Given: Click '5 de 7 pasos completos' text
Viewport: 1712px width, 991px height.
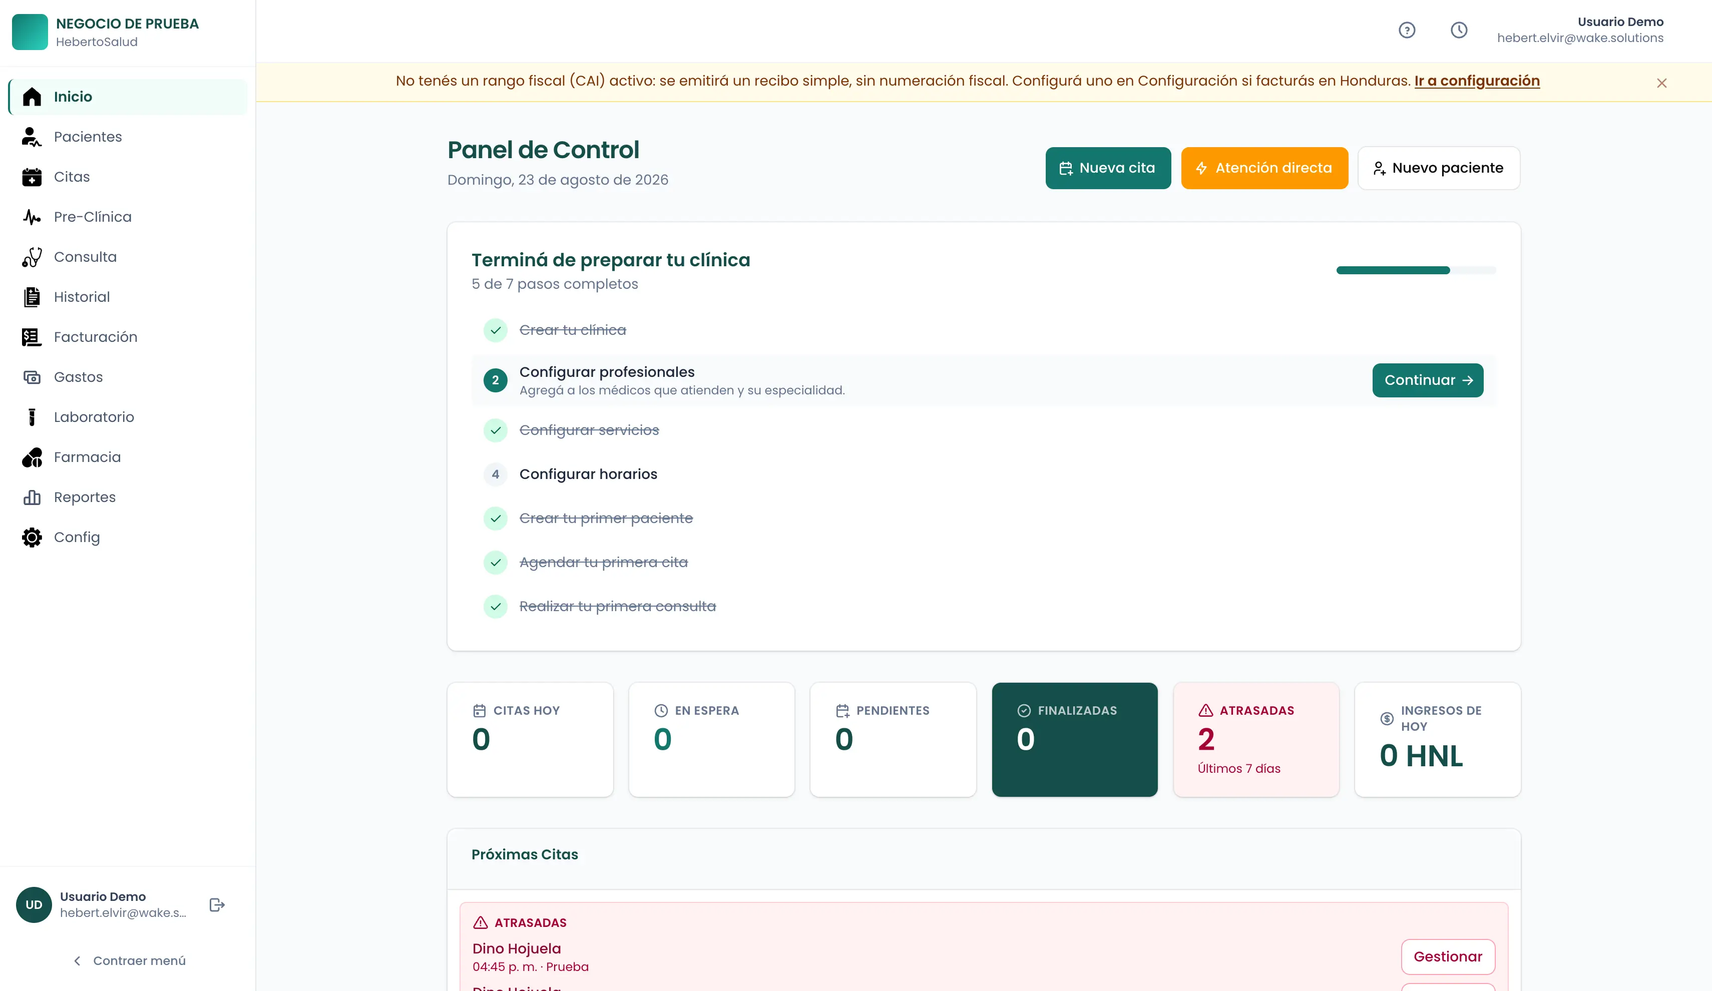Looking at the screenshot, I should pyautogui.click(x=555, y=284).
